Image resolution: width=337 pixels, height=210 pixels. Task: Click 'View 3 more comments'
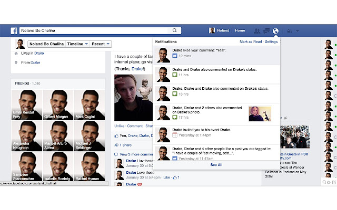coord(136,154)
